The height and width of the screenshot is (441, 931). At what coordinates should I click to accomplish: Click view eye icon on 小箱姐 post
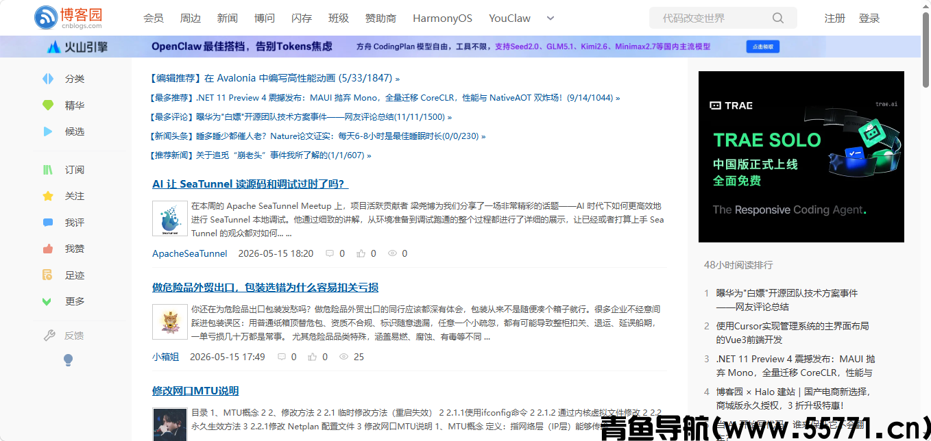click(344, 357)
